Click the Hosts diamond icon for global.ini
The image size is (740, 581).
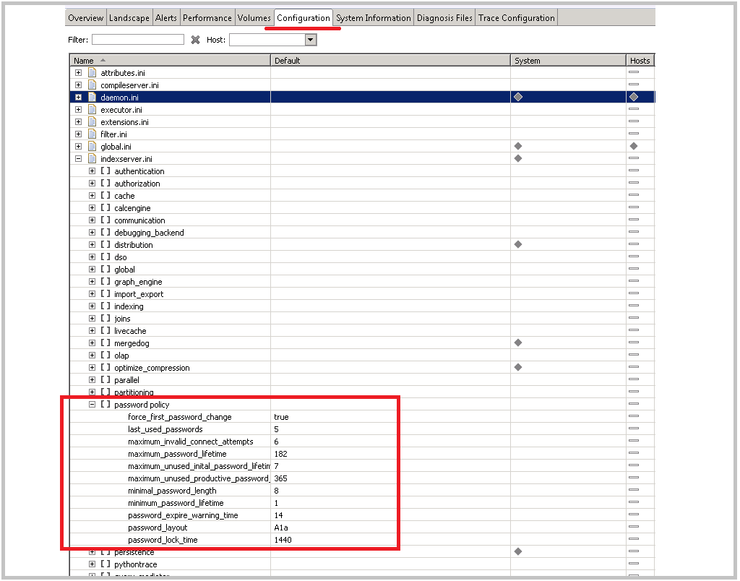634,146
